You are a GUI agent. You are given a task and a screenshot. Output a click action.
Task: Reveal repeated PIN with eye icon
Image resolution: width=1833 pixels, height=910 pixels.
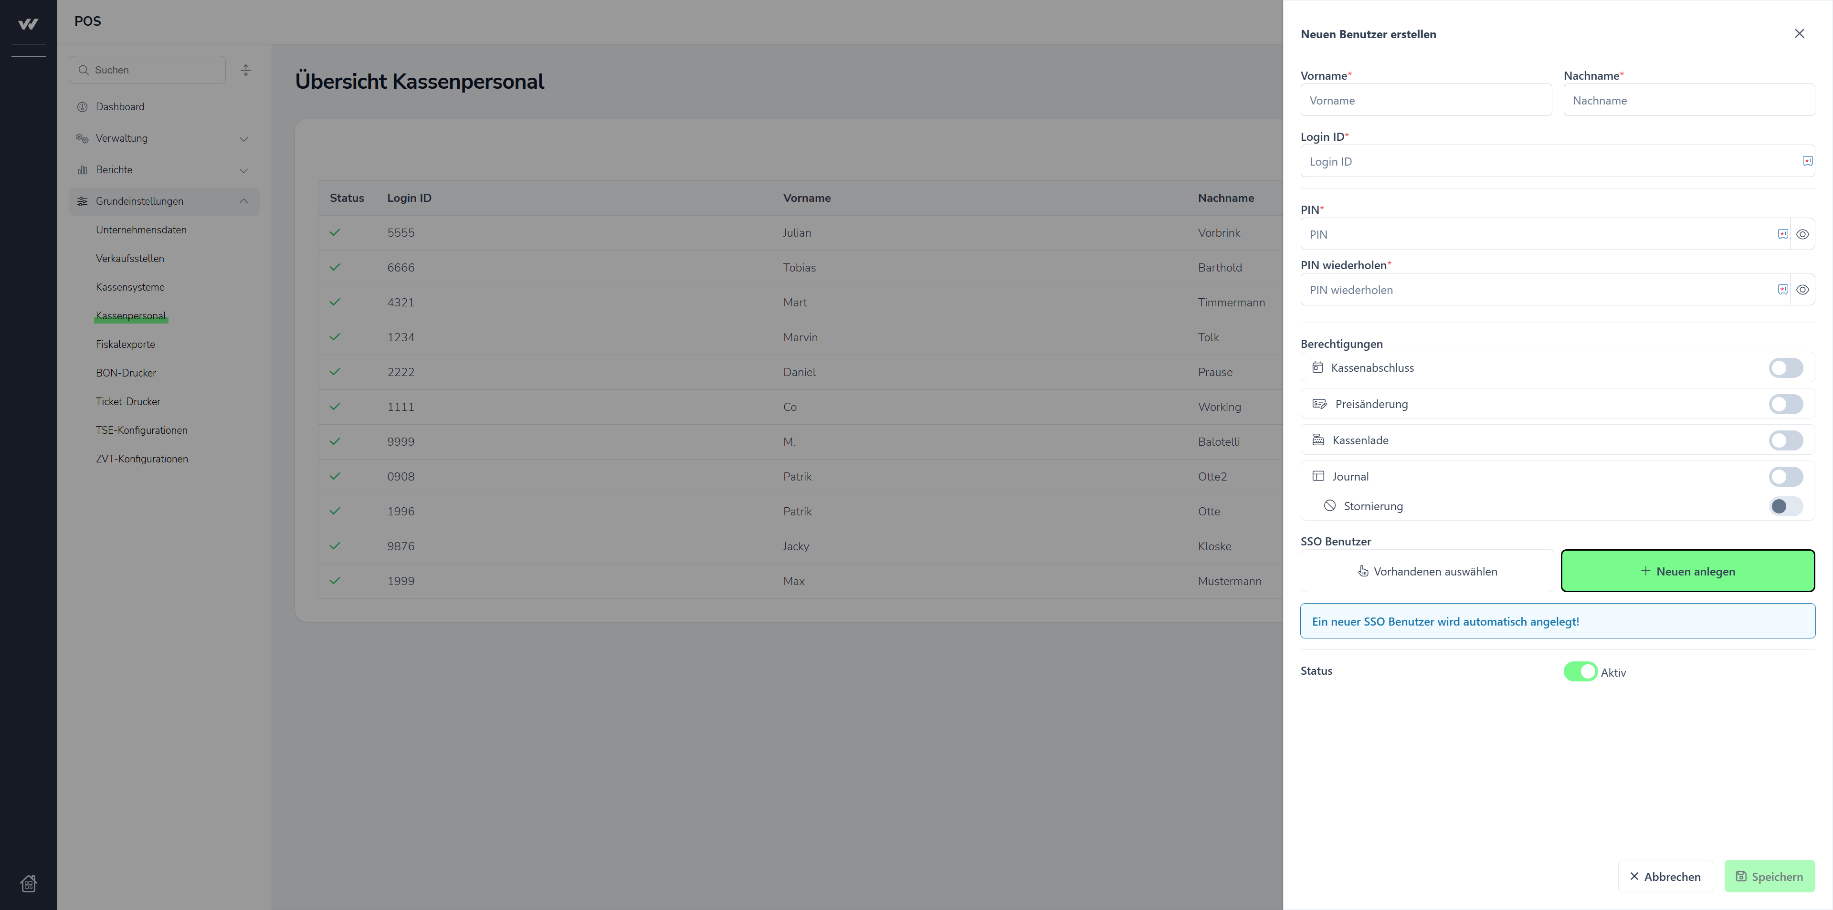(1802, 290)
